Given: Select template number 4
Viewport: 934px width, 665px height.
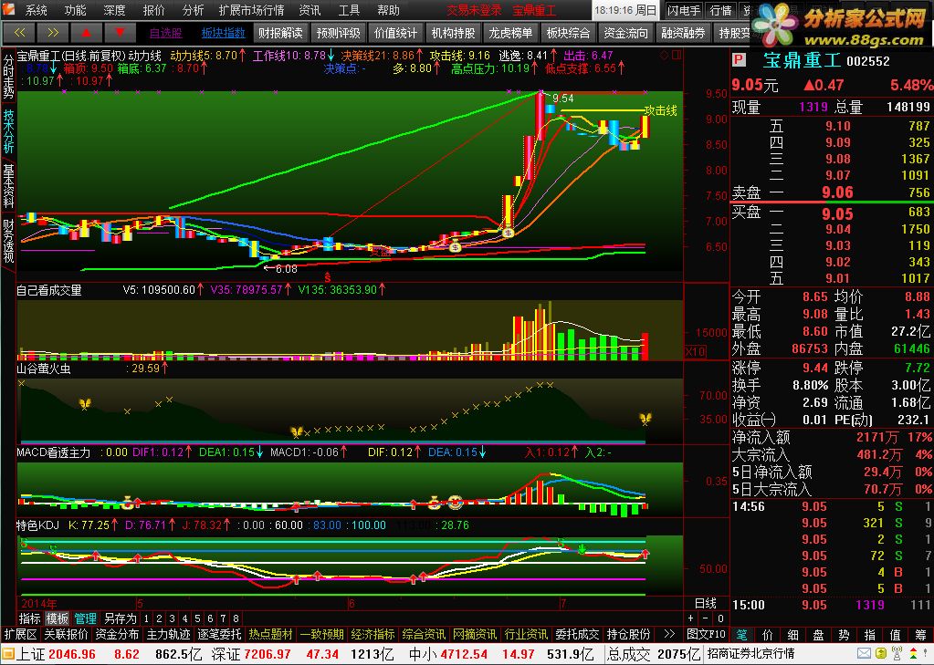Looking at the screenshot, I should coord(184,618).
